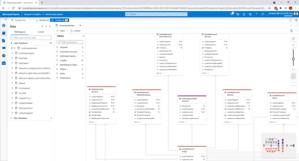Zoom out on canvas with minus button

[293, 70]
